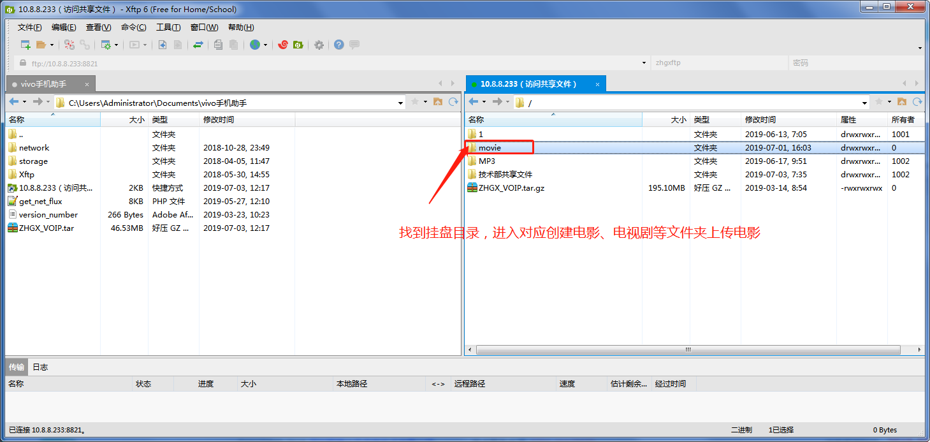This screenshot has height=442, width=930.
Task: Refresh the remote pane file list
Action: (x=917, y=102)
